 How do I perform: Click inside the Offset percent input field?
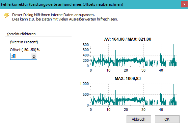21,56
